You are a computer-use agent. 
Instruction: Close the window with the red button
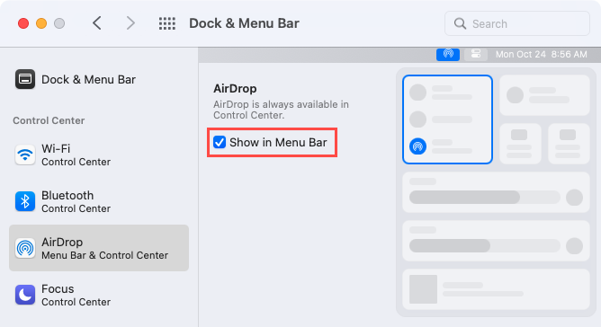(23, 23)
